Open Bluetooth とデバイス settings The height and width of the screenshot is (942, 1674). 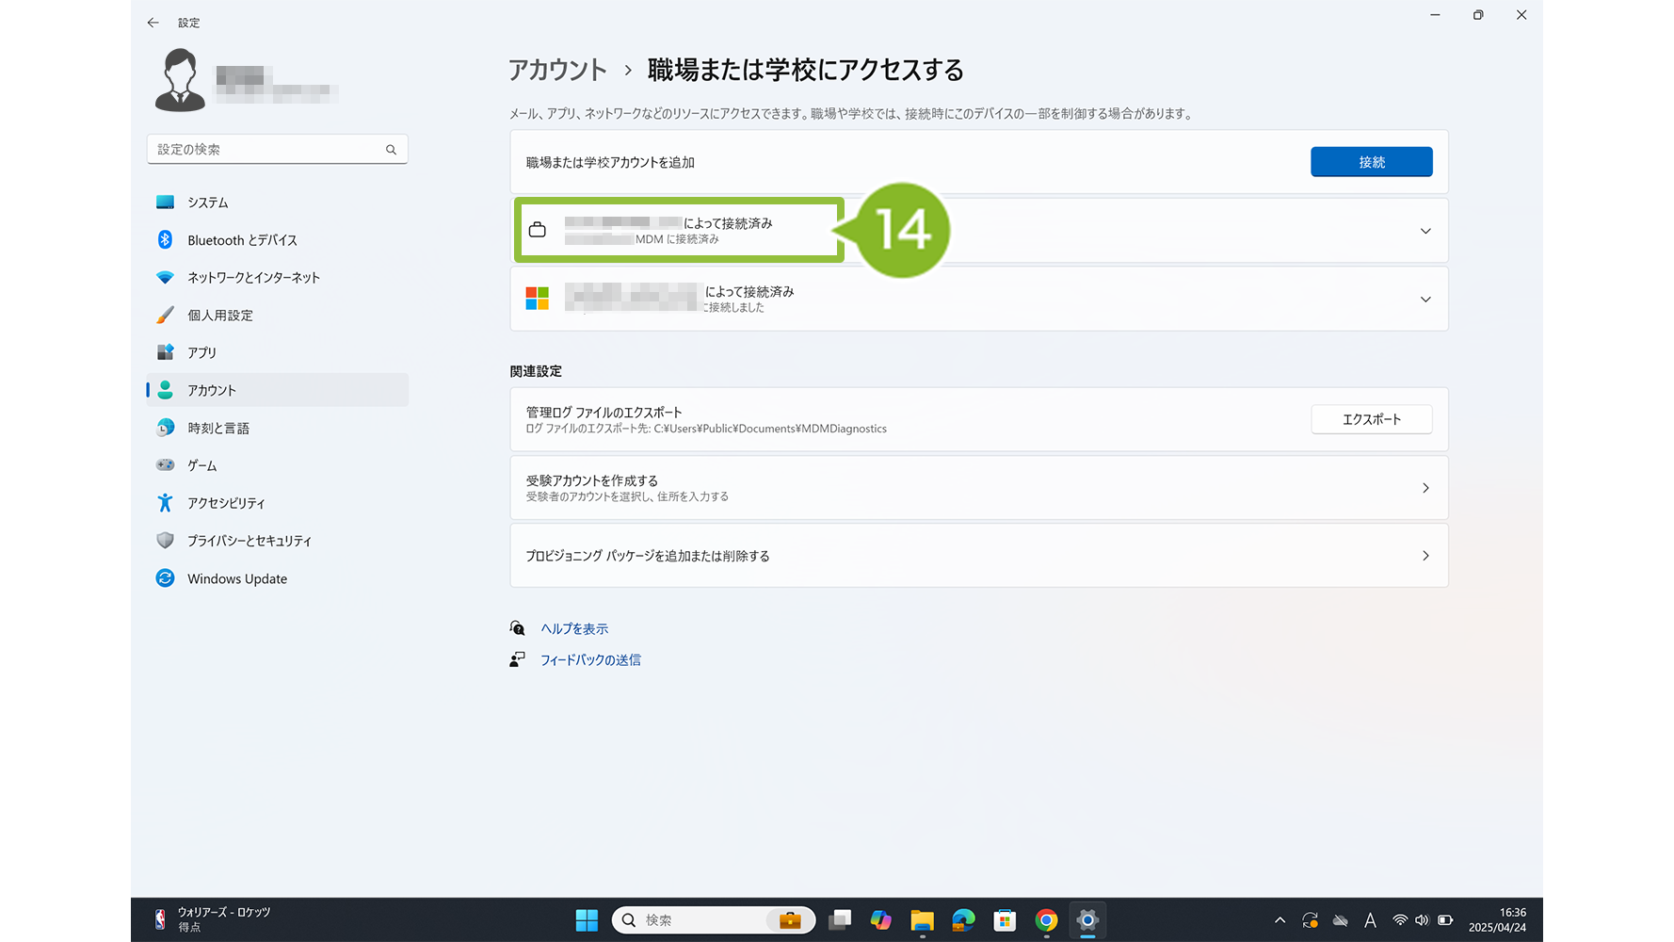(x=277, y=240)
